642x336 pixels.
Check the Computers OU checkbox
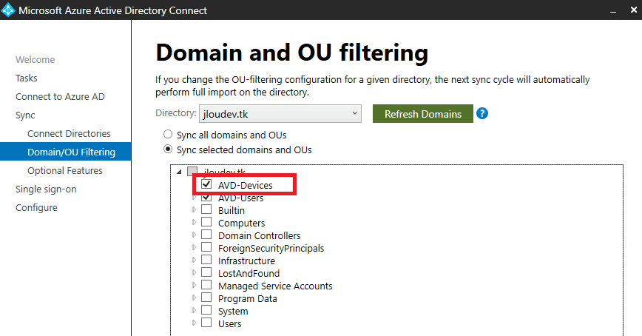(206, 222)
